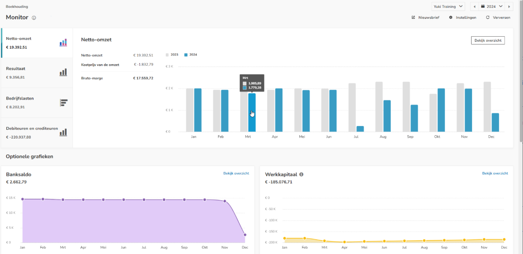Click the blue 2024 bar for Aug
Screen dimensions: 523x254
[x=387, y=116]
